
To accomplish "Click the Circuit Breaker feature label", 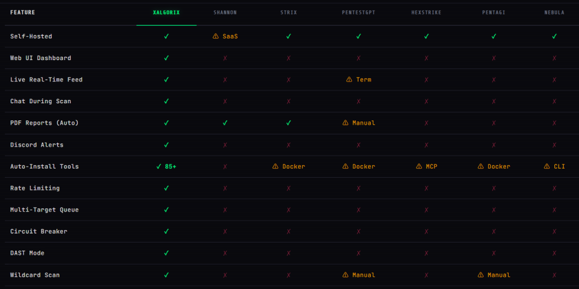I will [39, 232].
